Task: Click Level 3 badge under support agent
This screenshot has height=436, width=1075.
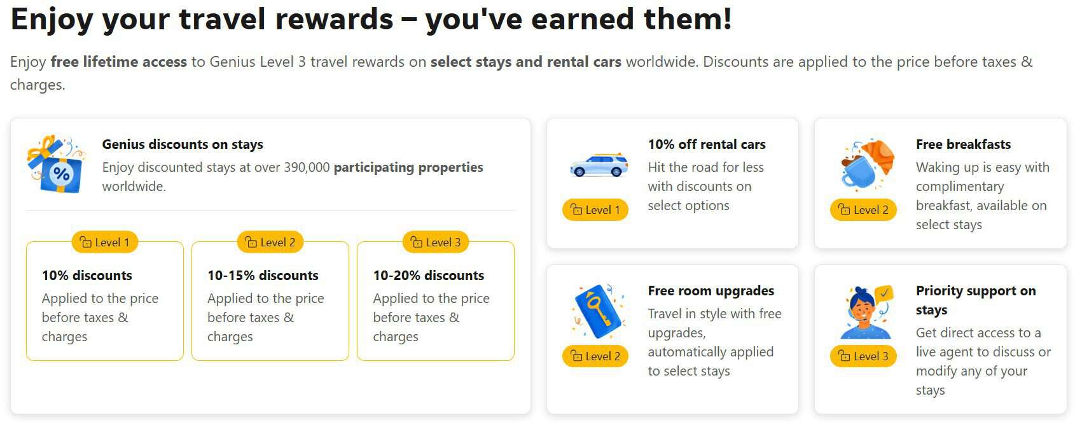Action: 863,356
